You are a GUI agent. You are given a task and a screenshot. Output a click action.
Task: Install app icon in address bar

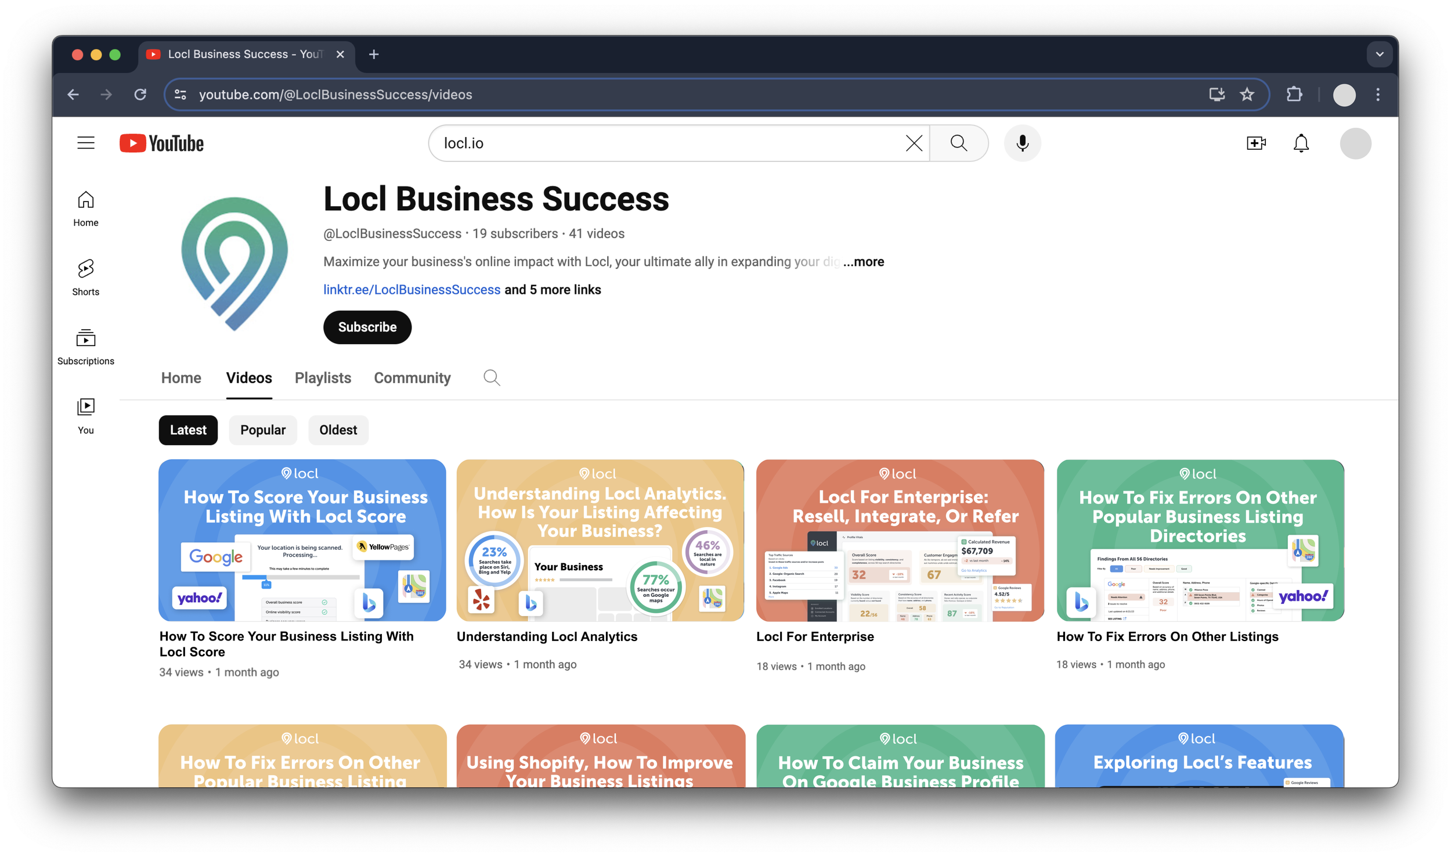1217,94
